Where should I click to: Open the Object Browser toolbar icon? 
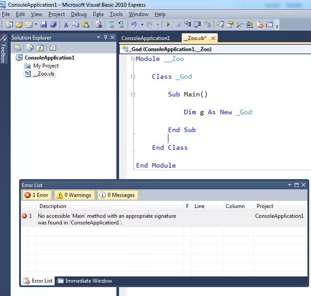pyautogui.click(x=250, y=24)
